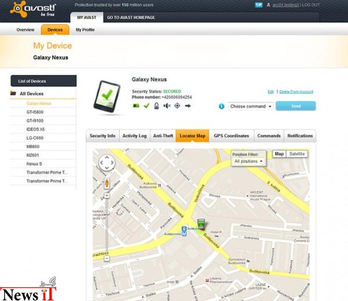The image size is (348, 301).
Task: Click the LOG OUT link
Action: coord(311,5)
